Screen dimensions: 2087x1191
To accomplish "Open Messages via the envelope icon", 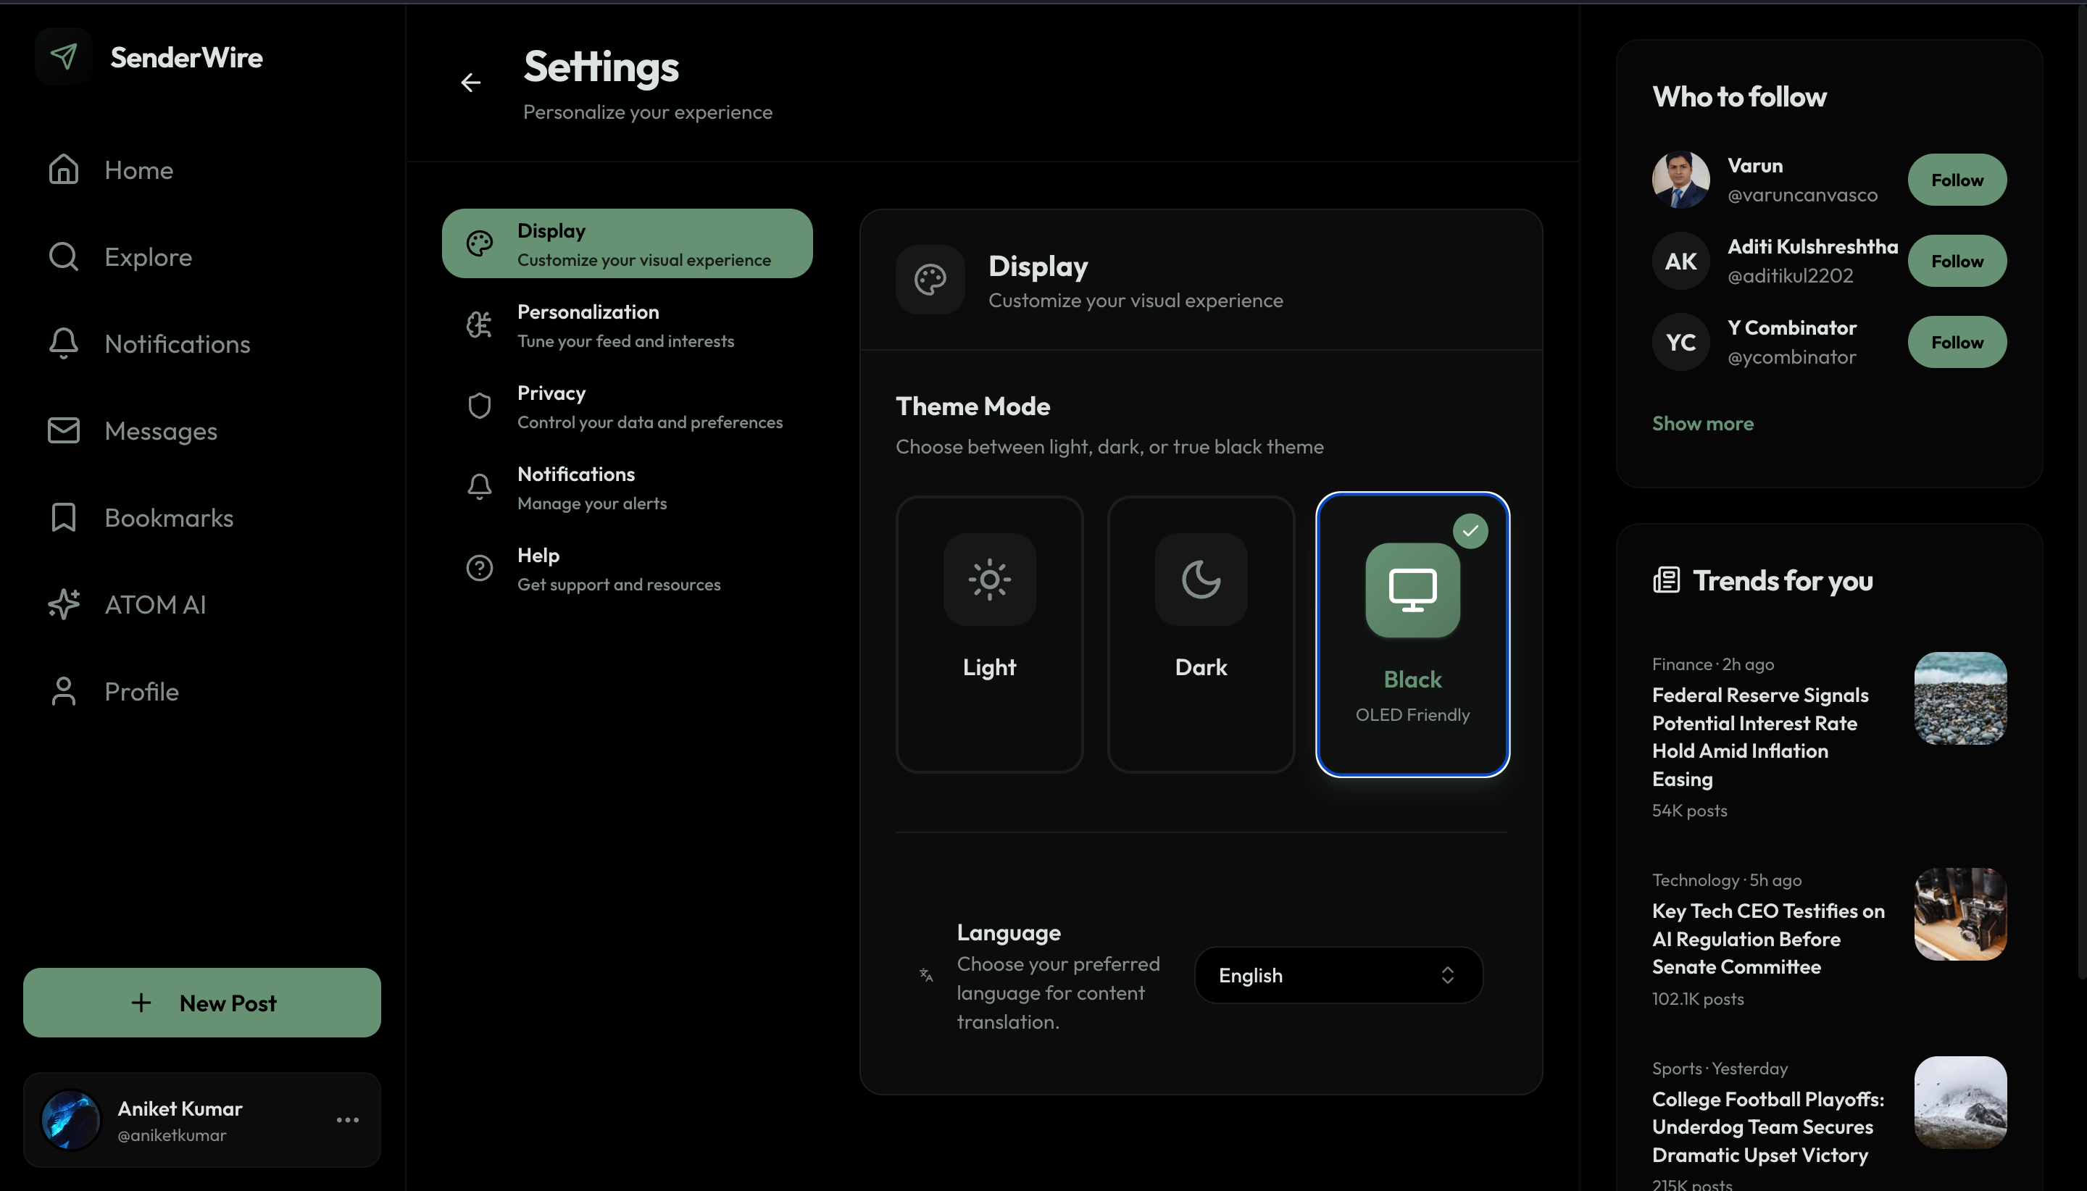I will click(63, 430).
